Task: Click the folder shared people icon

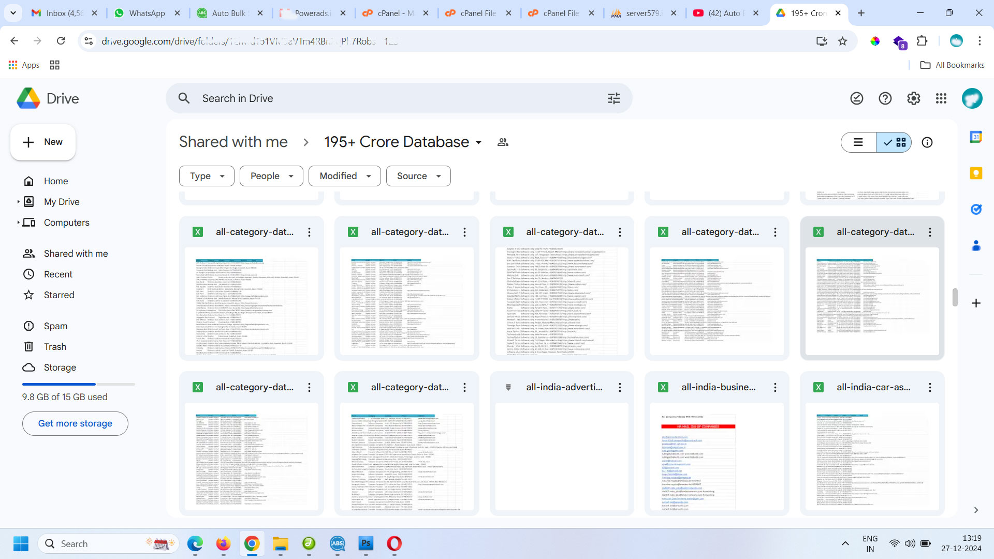Action: (503, 142)
